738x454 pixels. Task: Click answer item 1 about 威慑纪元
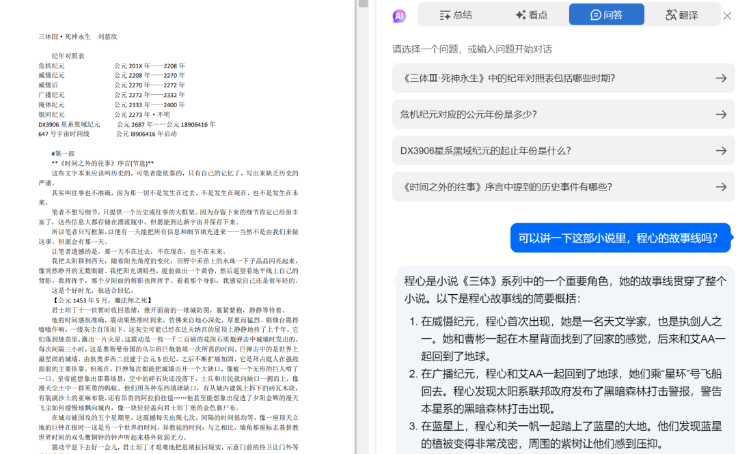(x=568, y=339)
